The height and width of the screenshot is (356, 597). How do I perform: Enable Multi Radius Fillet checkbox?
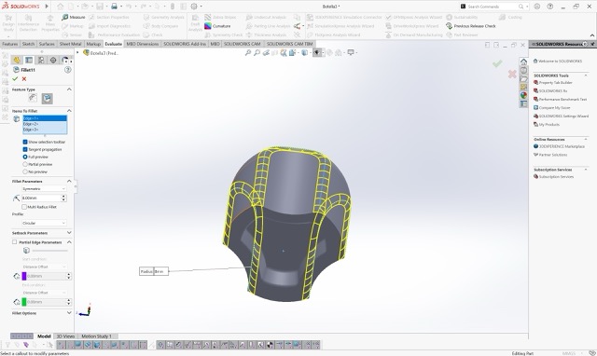click(x=24, y=207)
